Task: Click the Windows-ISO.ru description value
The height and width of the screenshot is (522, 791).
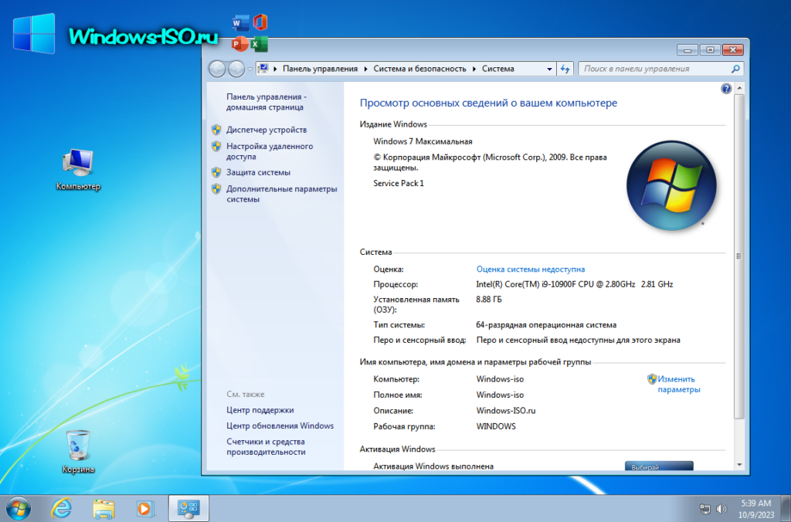Action: 506,411
